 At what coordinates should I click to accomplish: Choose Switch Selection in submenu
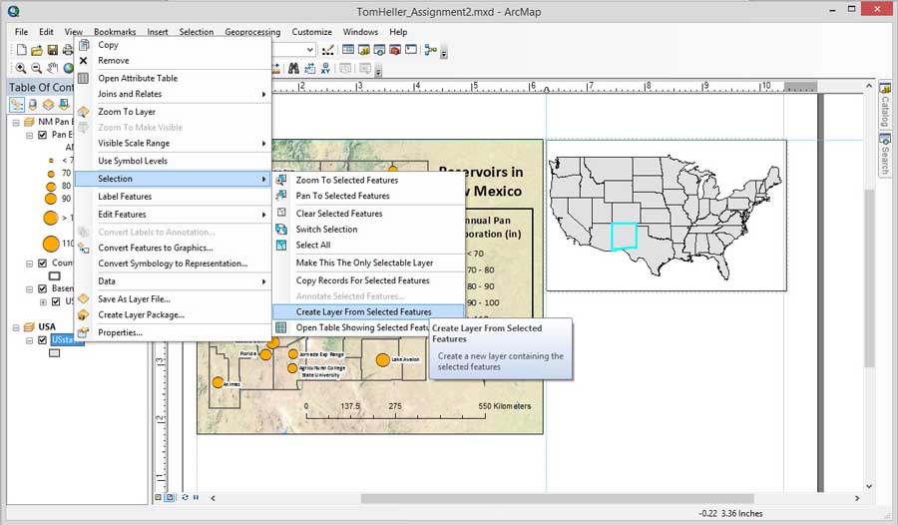pyautogui.click(x=368, y=230)
